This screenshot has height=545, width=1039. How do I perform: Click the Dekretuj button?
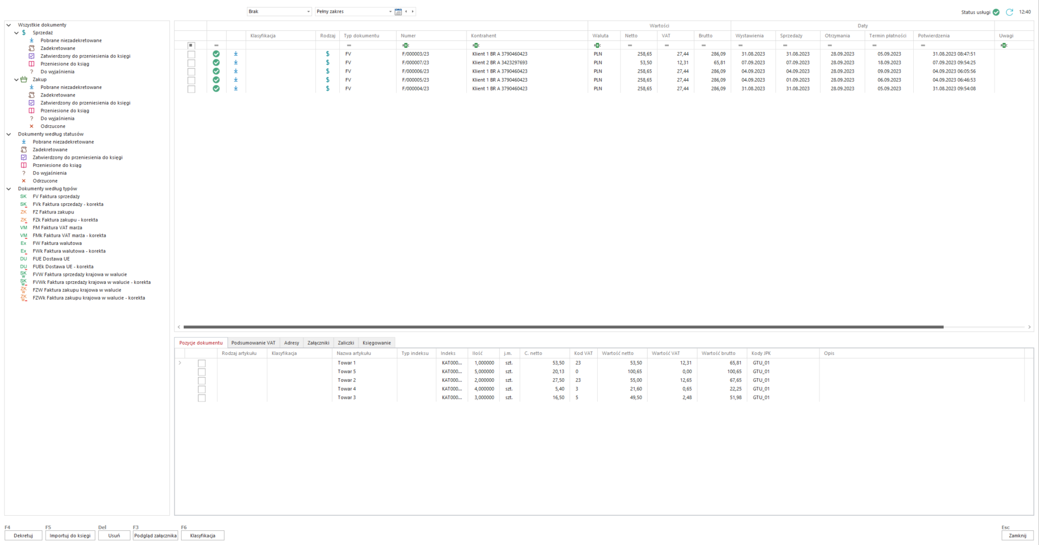(23, 536)
